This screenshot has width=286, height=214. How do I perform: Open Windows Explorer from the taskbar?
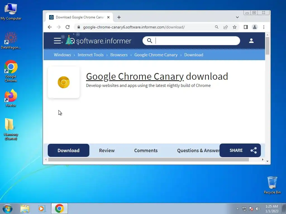25,209
